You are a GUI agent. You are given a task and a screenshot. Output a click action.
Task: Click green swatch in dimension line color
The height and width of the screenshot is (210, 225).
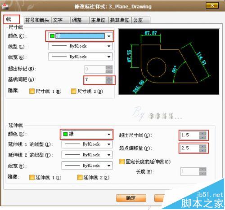(52, 36)
